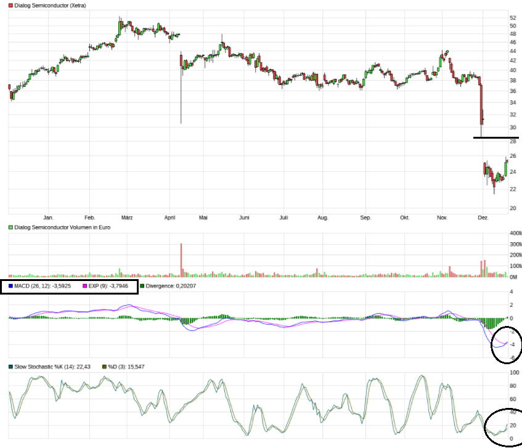Click the MACD axis label 4
522x448 pixels.
512,292
